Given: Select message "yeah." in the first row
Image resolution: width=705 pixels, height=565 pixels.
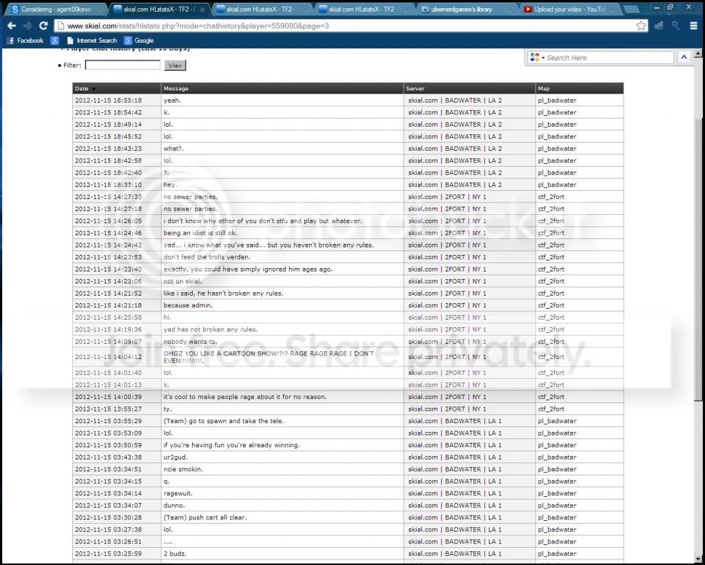Looking at the screenshot, I should pos(172,101).
